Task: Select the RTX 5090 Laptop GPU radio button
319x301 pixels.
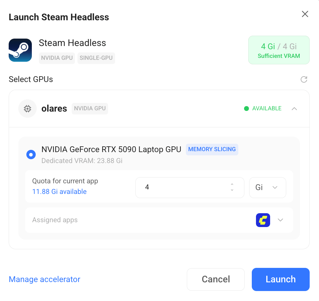Action: 31,154
